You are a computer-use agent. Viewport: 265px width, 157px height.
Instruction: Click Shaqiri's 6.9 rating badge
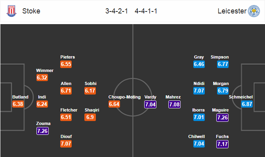click(x=90, y=117)
